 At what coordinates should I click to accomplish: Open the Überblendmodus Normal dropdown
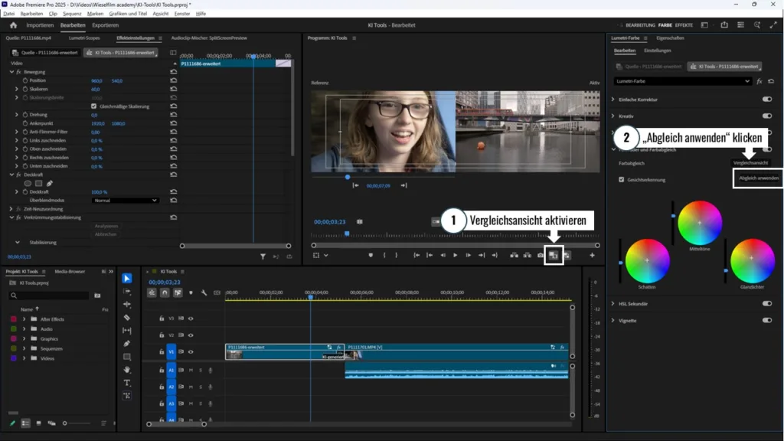(125, 201)
